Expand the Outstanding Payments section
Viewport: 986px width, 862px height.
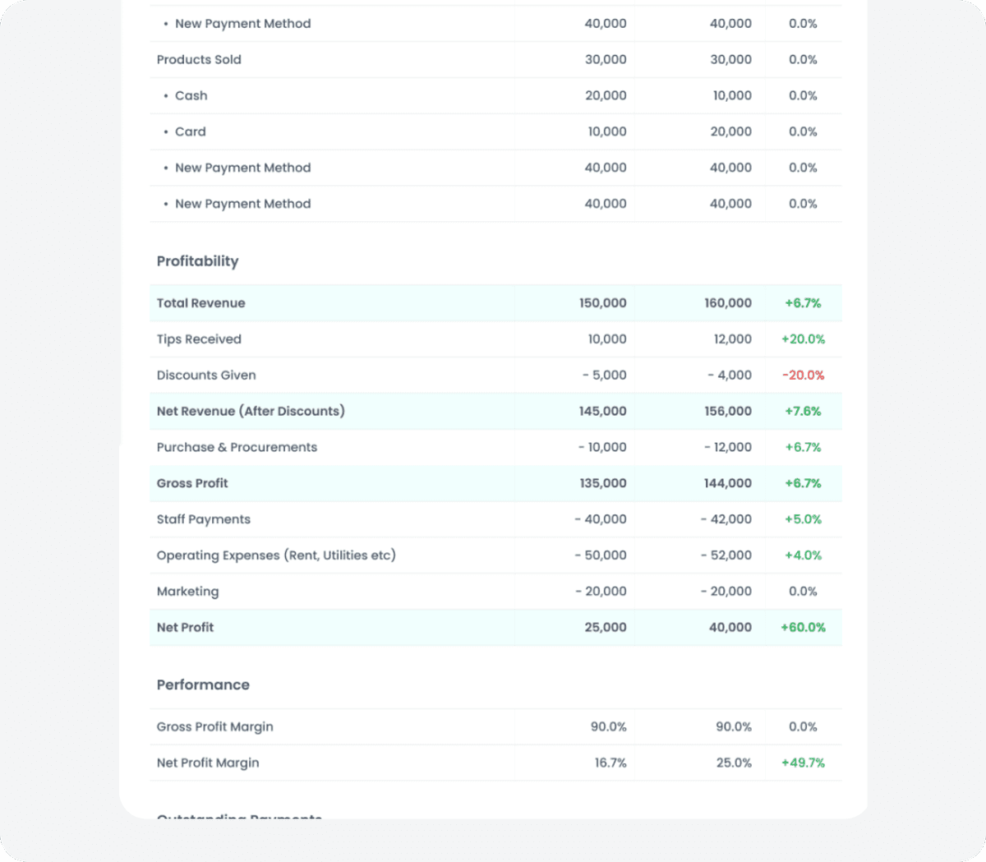pos(238,817)
